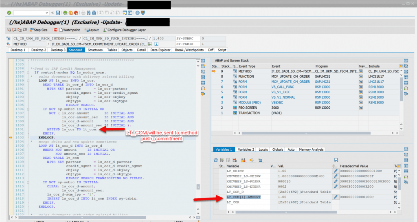The image size is (417, 222).
Task: Collapse the IF block at line 1387
Action: point(28,73)
